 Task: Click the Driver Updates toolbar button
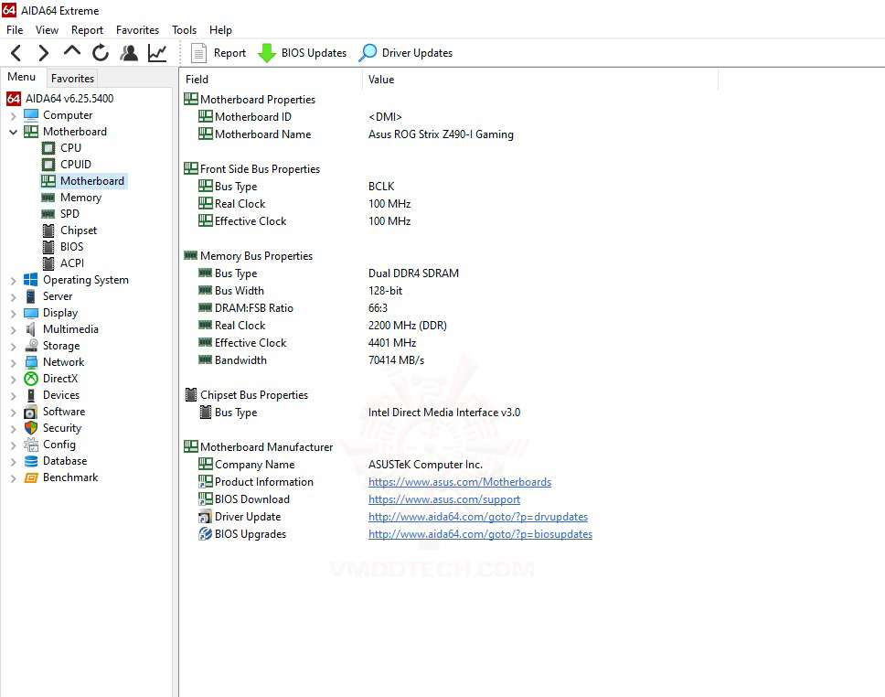click(406, 53)
